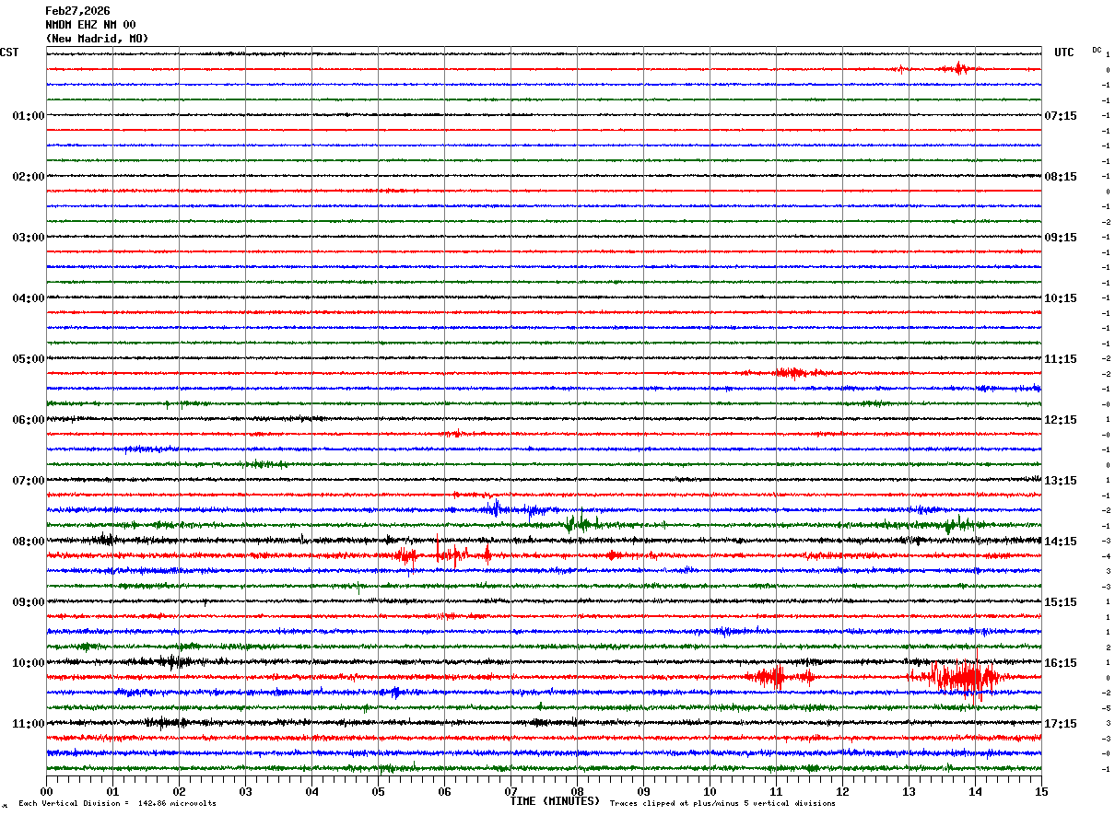Select the 11:00 CST time label
Viewport: 1115px width, 816px height.
click(x=28, y=724)
